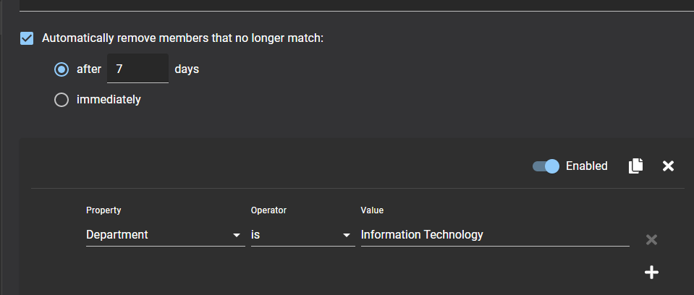Delete the rule using the white X icon
This screenshot has height=295, width=694.
[x=669, y=166]
